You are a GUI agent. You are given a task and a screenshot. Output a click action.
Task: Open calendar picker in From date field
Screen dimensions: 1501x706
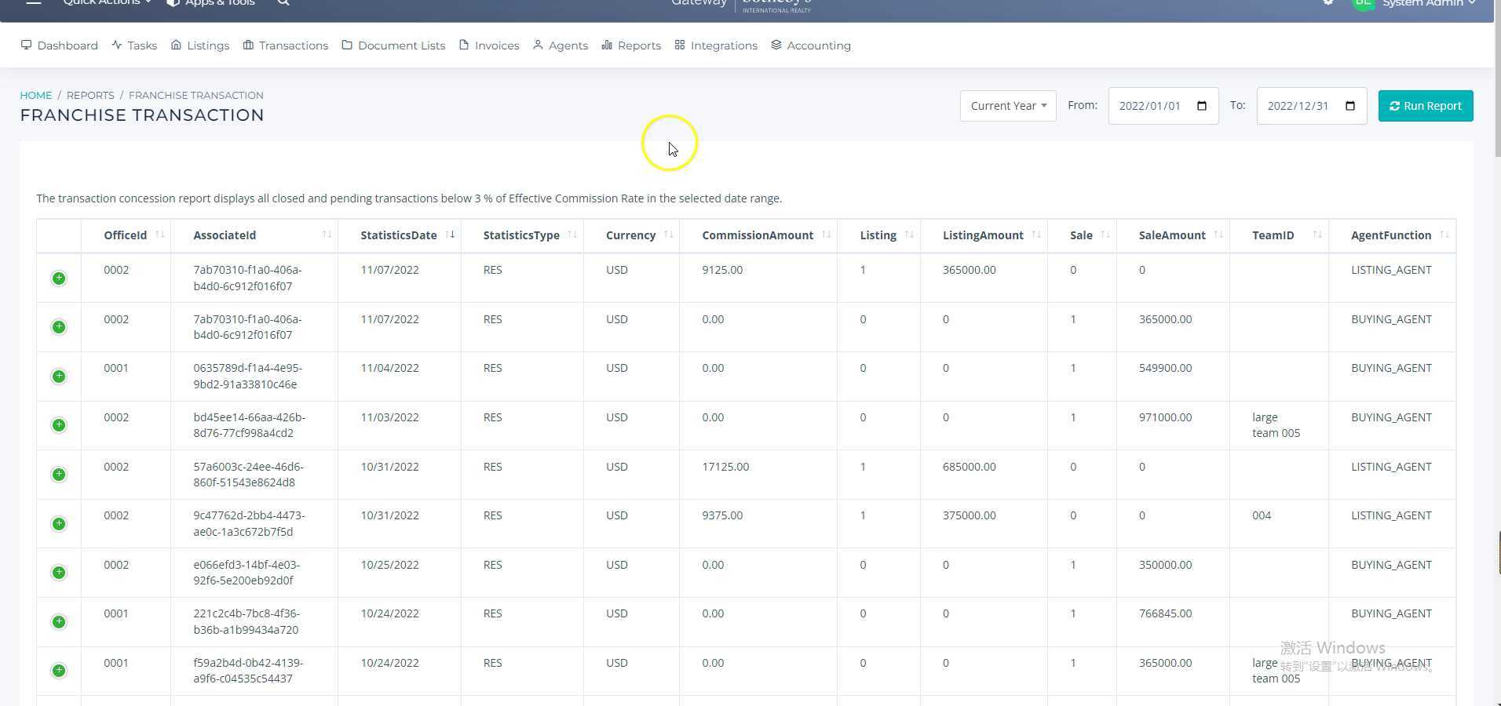1201,106
